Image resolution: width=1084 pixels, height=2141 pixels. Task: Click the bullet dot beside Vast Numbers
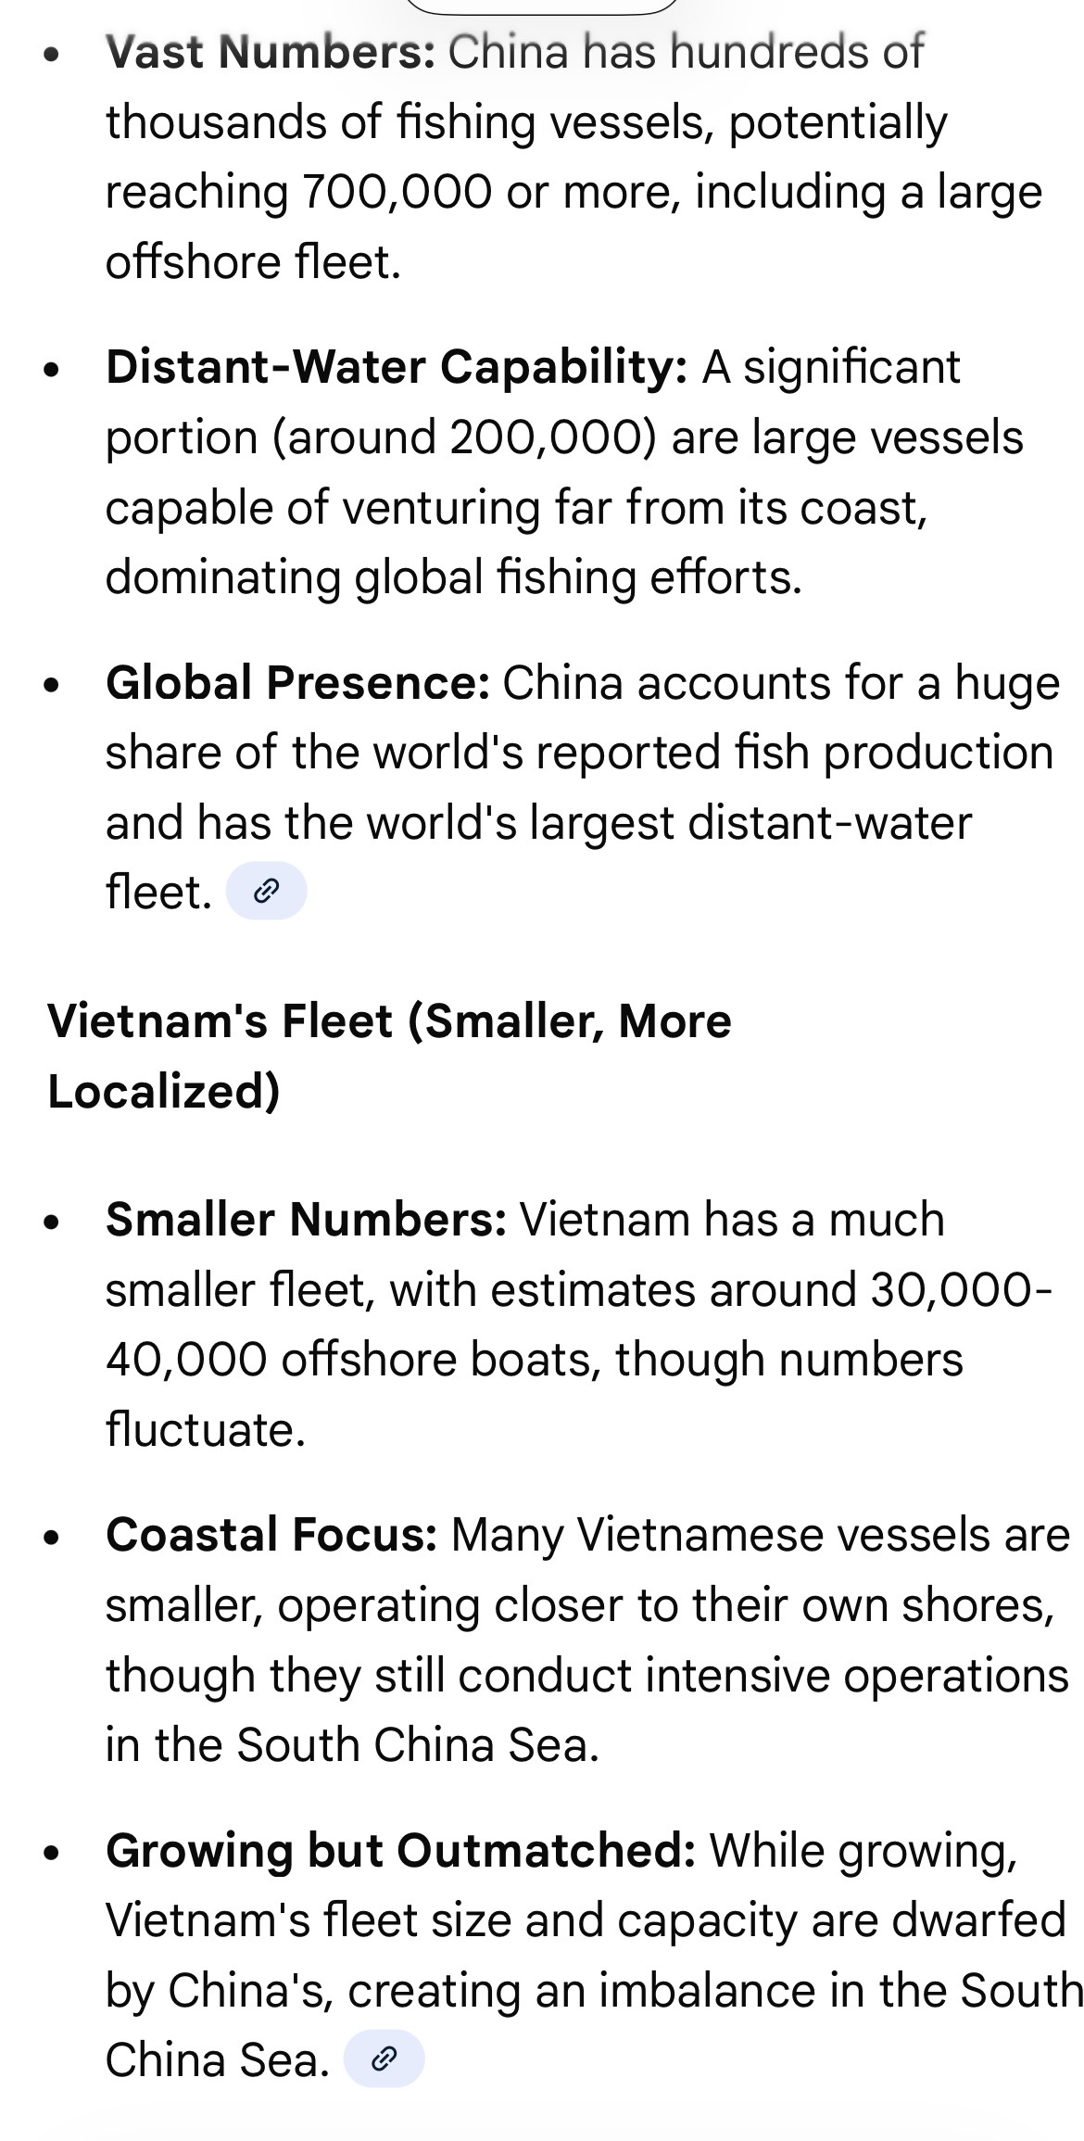click(52, 54)
